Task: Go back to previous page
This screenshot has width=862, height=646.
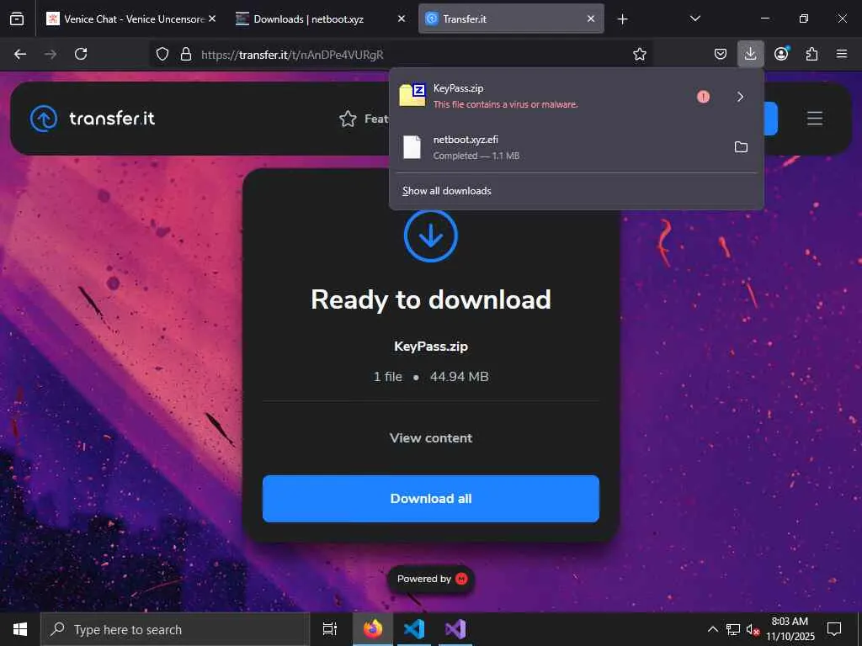Action: pos(20,54)
